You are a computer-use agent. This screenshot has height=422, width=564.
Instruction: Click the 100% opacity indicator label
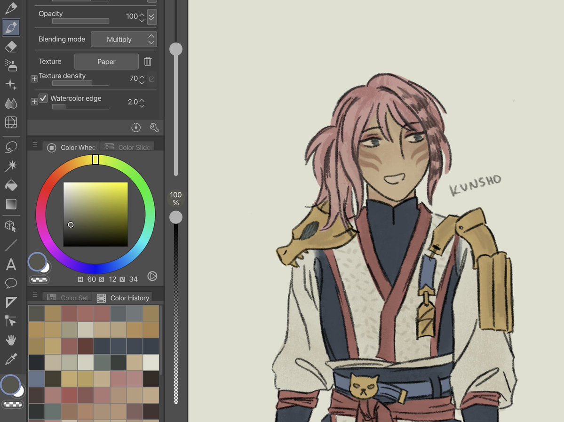tap(176, 199)
